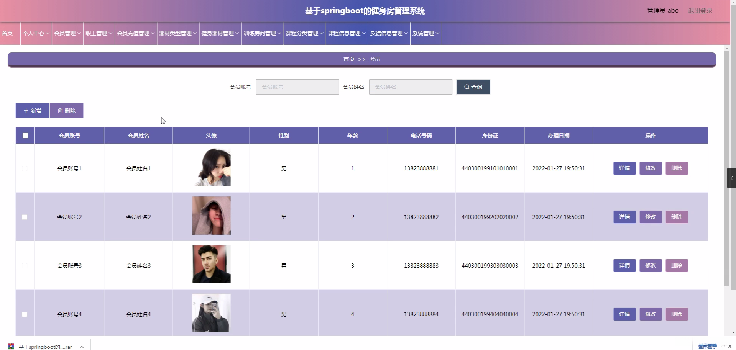736x350 pixels.
Task: Expand the 会员充值管理 dropdown menu
Action: 136,33
